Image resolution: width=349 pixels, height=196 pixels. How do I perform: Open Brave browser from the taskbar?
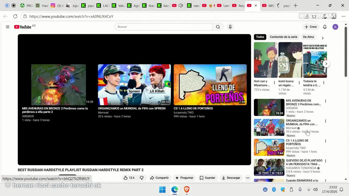coord(187,189)
